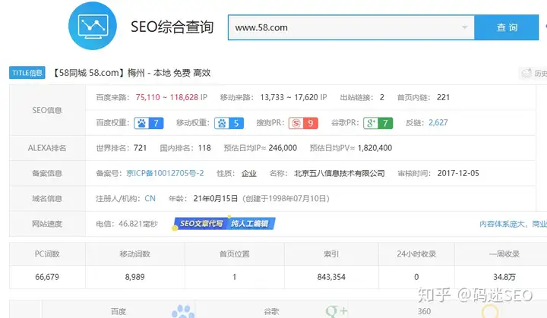Screen dimensions: 547x318
Task: Click the TITLE信息 label tag
Action: tap(27, 73)
